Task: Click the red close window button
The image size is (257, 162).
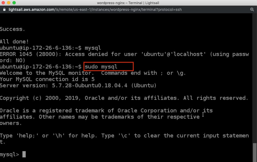Action: coord(3,3)
